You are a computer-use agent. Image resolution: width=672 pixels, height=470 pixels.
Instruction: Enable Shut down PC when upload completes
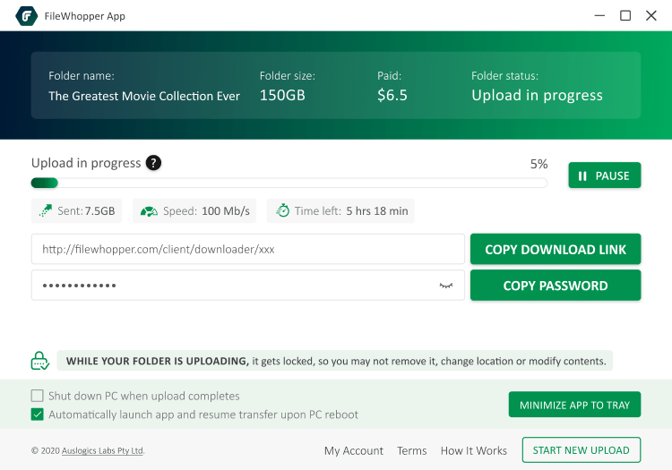pos(38,396)
